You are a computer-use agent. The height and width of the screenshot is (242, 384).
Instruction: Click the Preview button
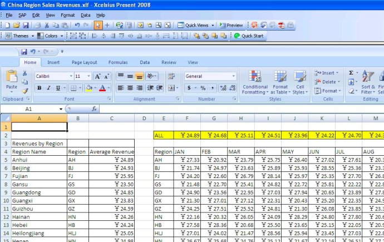(231, 25)
